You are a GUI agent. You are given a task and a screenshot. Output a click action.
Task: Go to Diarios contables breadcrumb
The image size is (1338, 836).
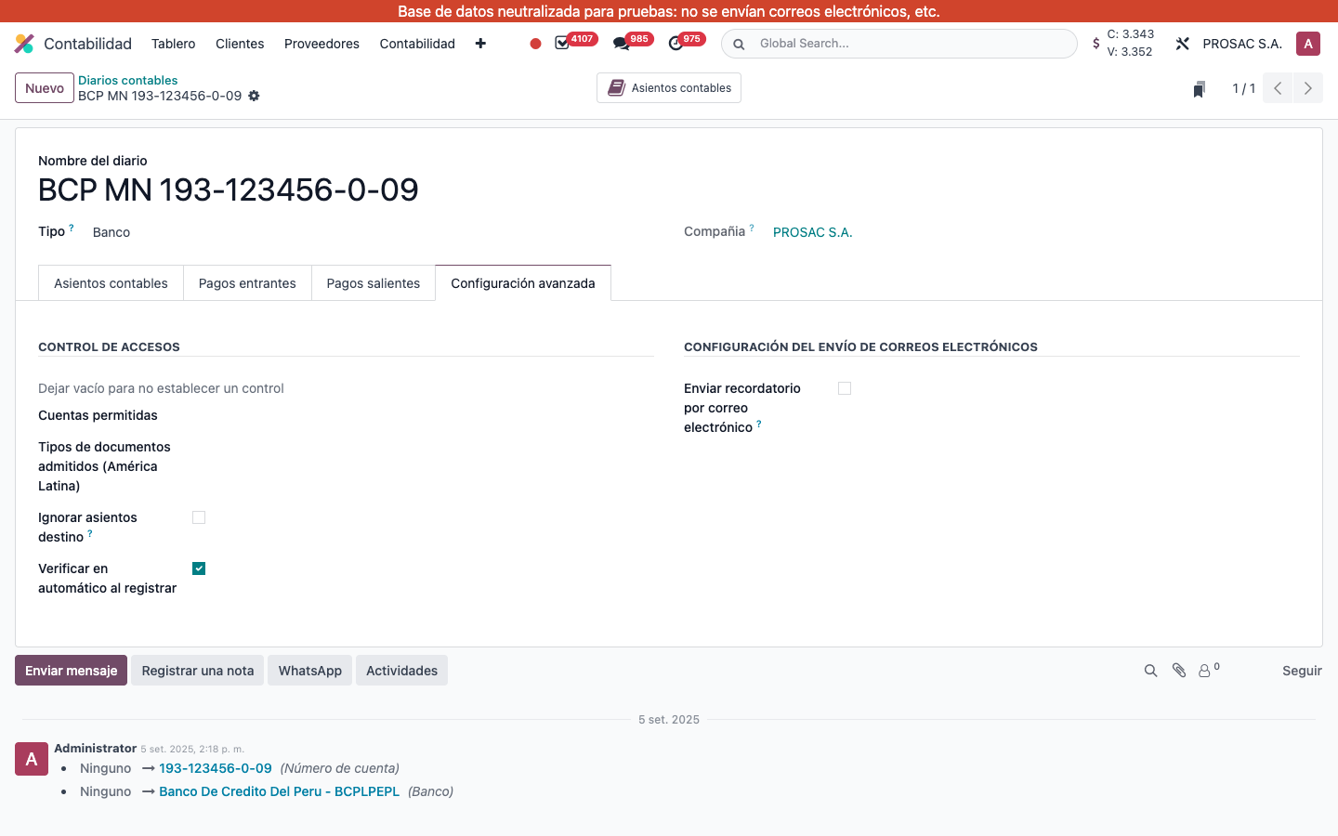(x=128, y=80)
